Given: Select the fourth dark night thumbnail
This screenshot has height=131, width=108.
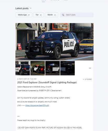Looking at the screenshot, I should tap(67, 68).
